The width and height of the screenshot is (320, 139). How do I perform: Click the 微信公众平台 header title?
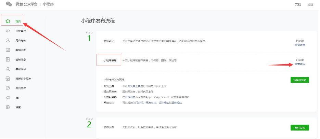27,4
